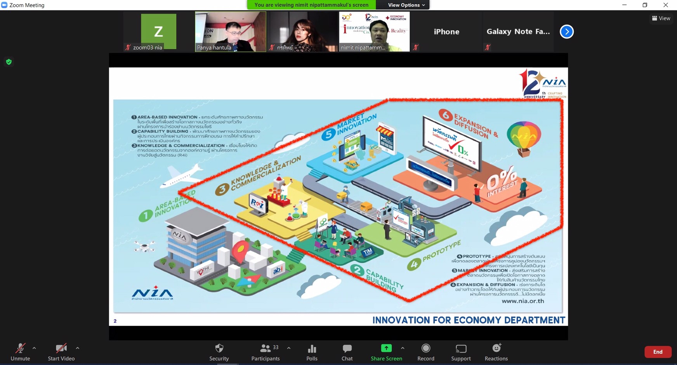This screenshot has width=677, height=365.
Task: Click the Innovation for Economy Department footer text
Action: (469, 320)
